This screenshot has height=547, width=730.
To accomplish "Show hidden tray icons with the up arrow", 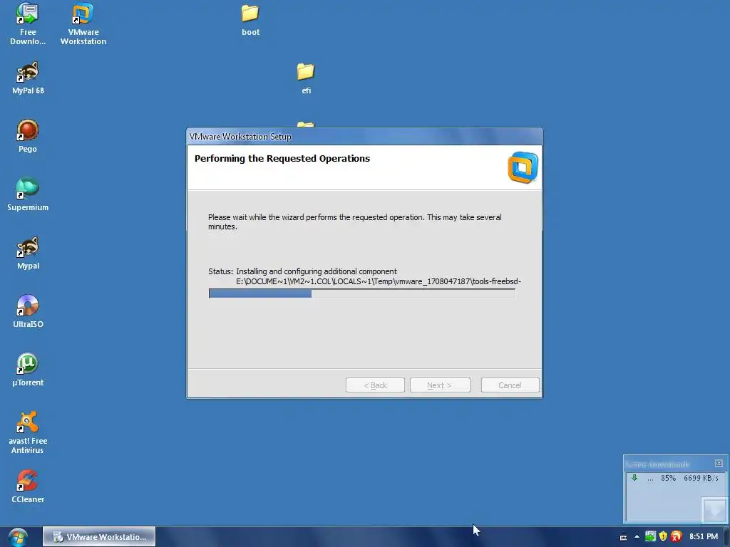I will click(637, 537).
